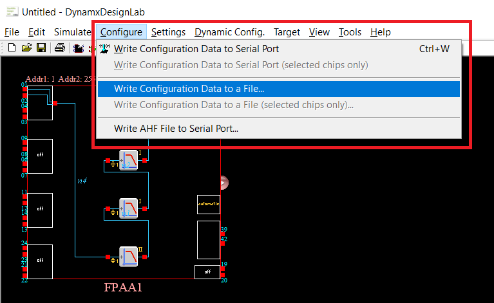The width and height of the screenshot is (494, 303).
Task: Open the Help menu
Action: 381,32
